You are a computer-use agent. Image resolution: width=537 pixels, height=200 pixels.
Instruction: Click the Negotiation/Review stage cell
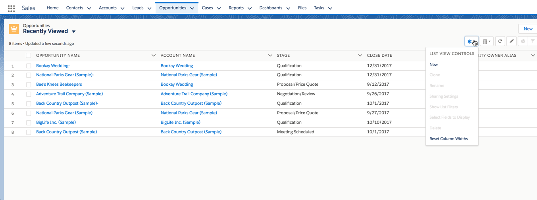point(296,94)
